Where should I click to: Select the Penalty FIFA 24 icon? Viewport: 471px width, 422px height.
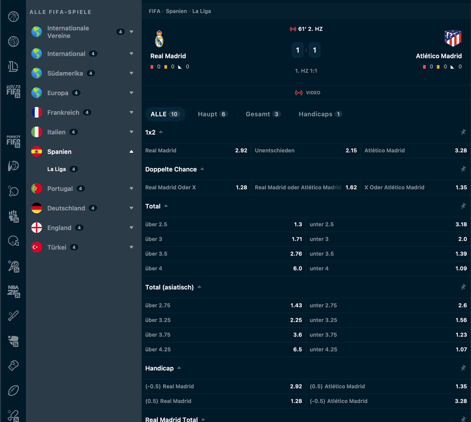13,141
